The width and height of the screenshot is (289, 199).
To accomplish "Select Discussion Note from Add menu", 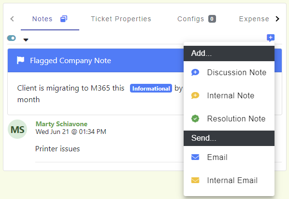I will (x=229, y=72).
